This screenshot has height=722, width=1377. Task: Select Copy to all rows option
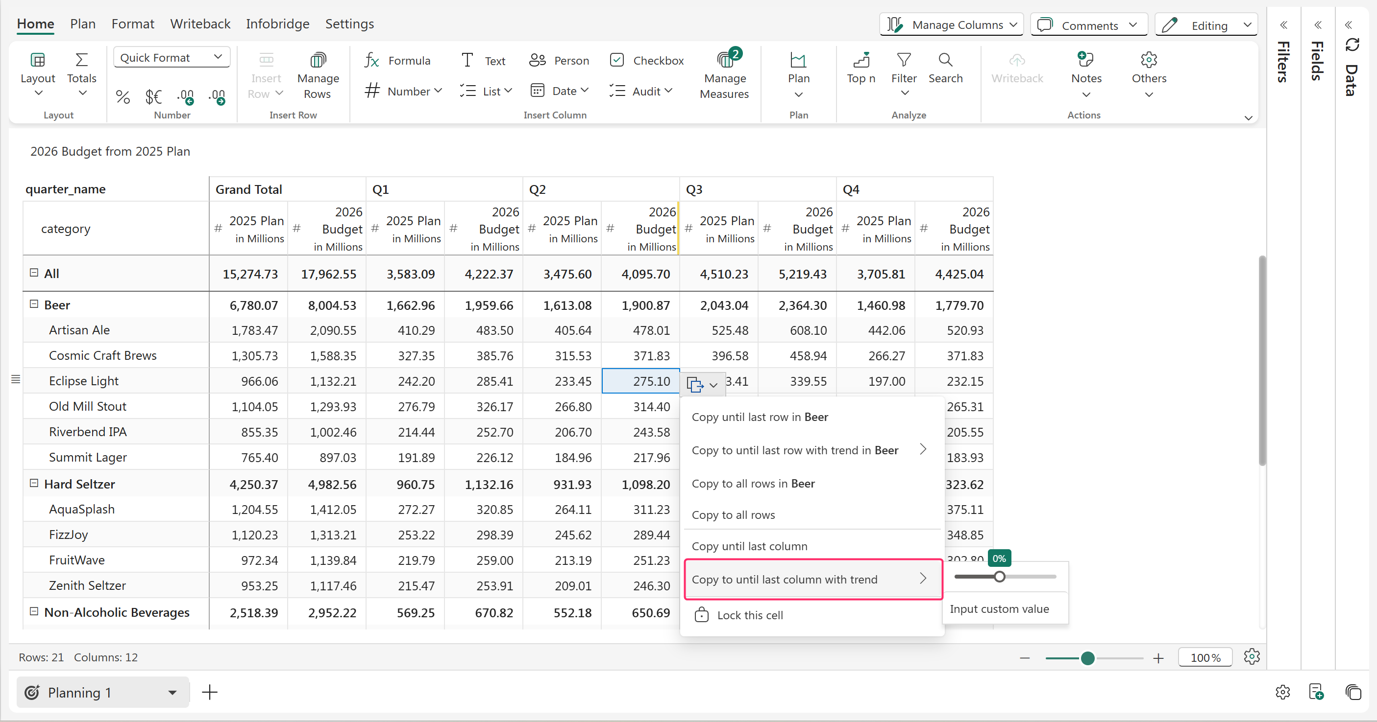pyautogui.click(x=733, y=515)
